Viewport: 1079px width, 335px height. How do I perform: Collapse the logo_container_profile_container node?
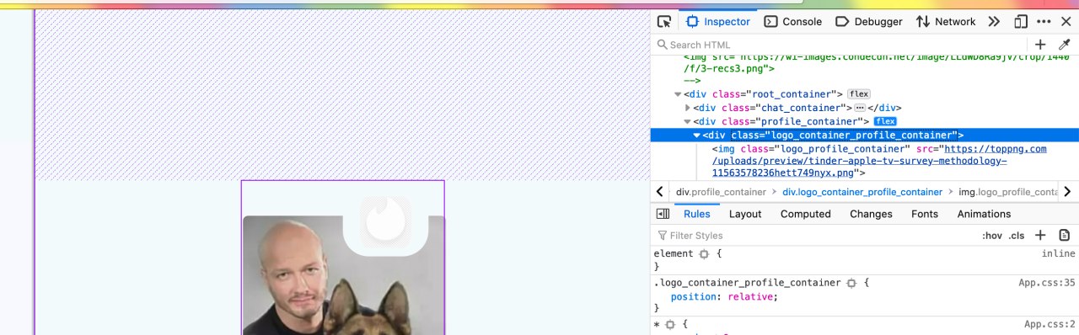point(697,135)
